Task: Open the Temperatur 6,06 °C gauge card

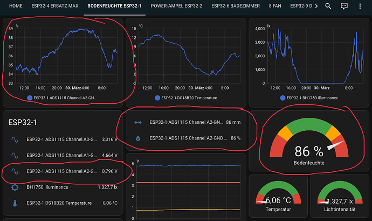Action: click(278, 196)
